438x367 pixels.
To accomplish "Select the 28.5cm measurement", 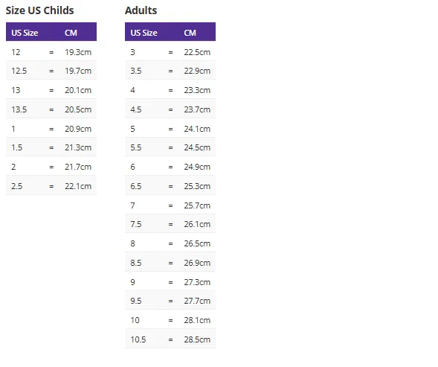I will tap(197, 339).
